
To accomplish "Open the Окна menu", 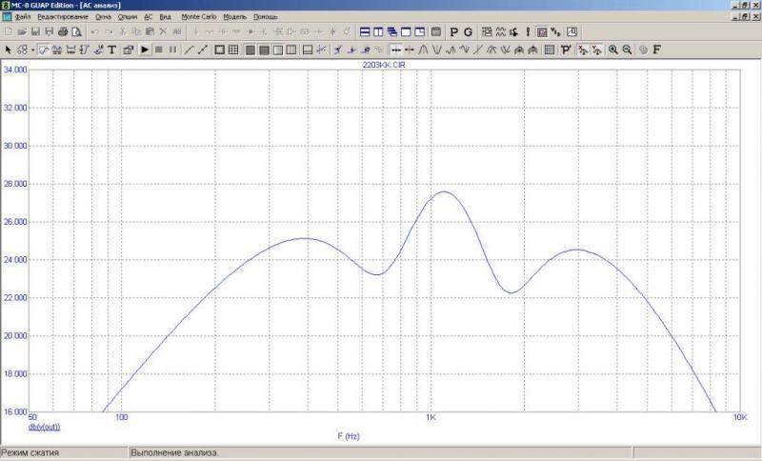I will coord(103,16).
